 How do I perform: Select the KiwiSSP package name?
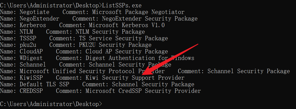31,78
